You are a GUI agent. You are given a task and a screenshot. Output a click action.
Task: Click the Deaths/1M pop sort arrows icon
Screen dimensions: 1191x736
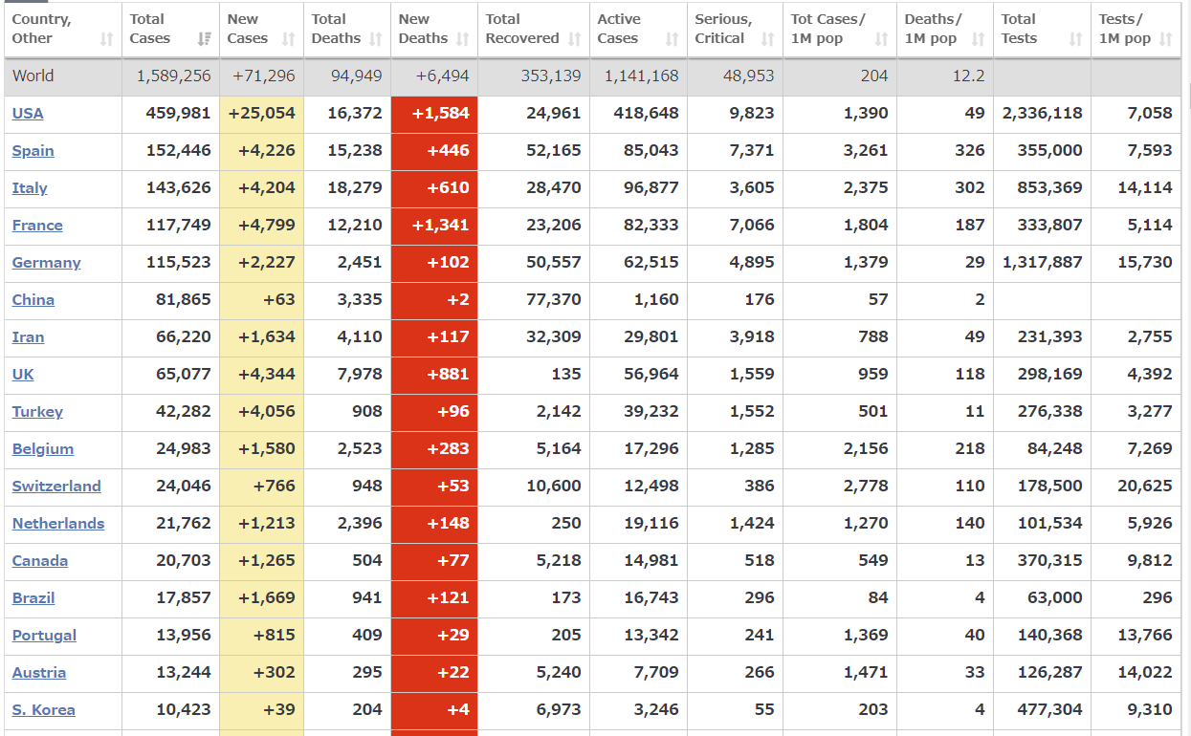coord(979,39)
